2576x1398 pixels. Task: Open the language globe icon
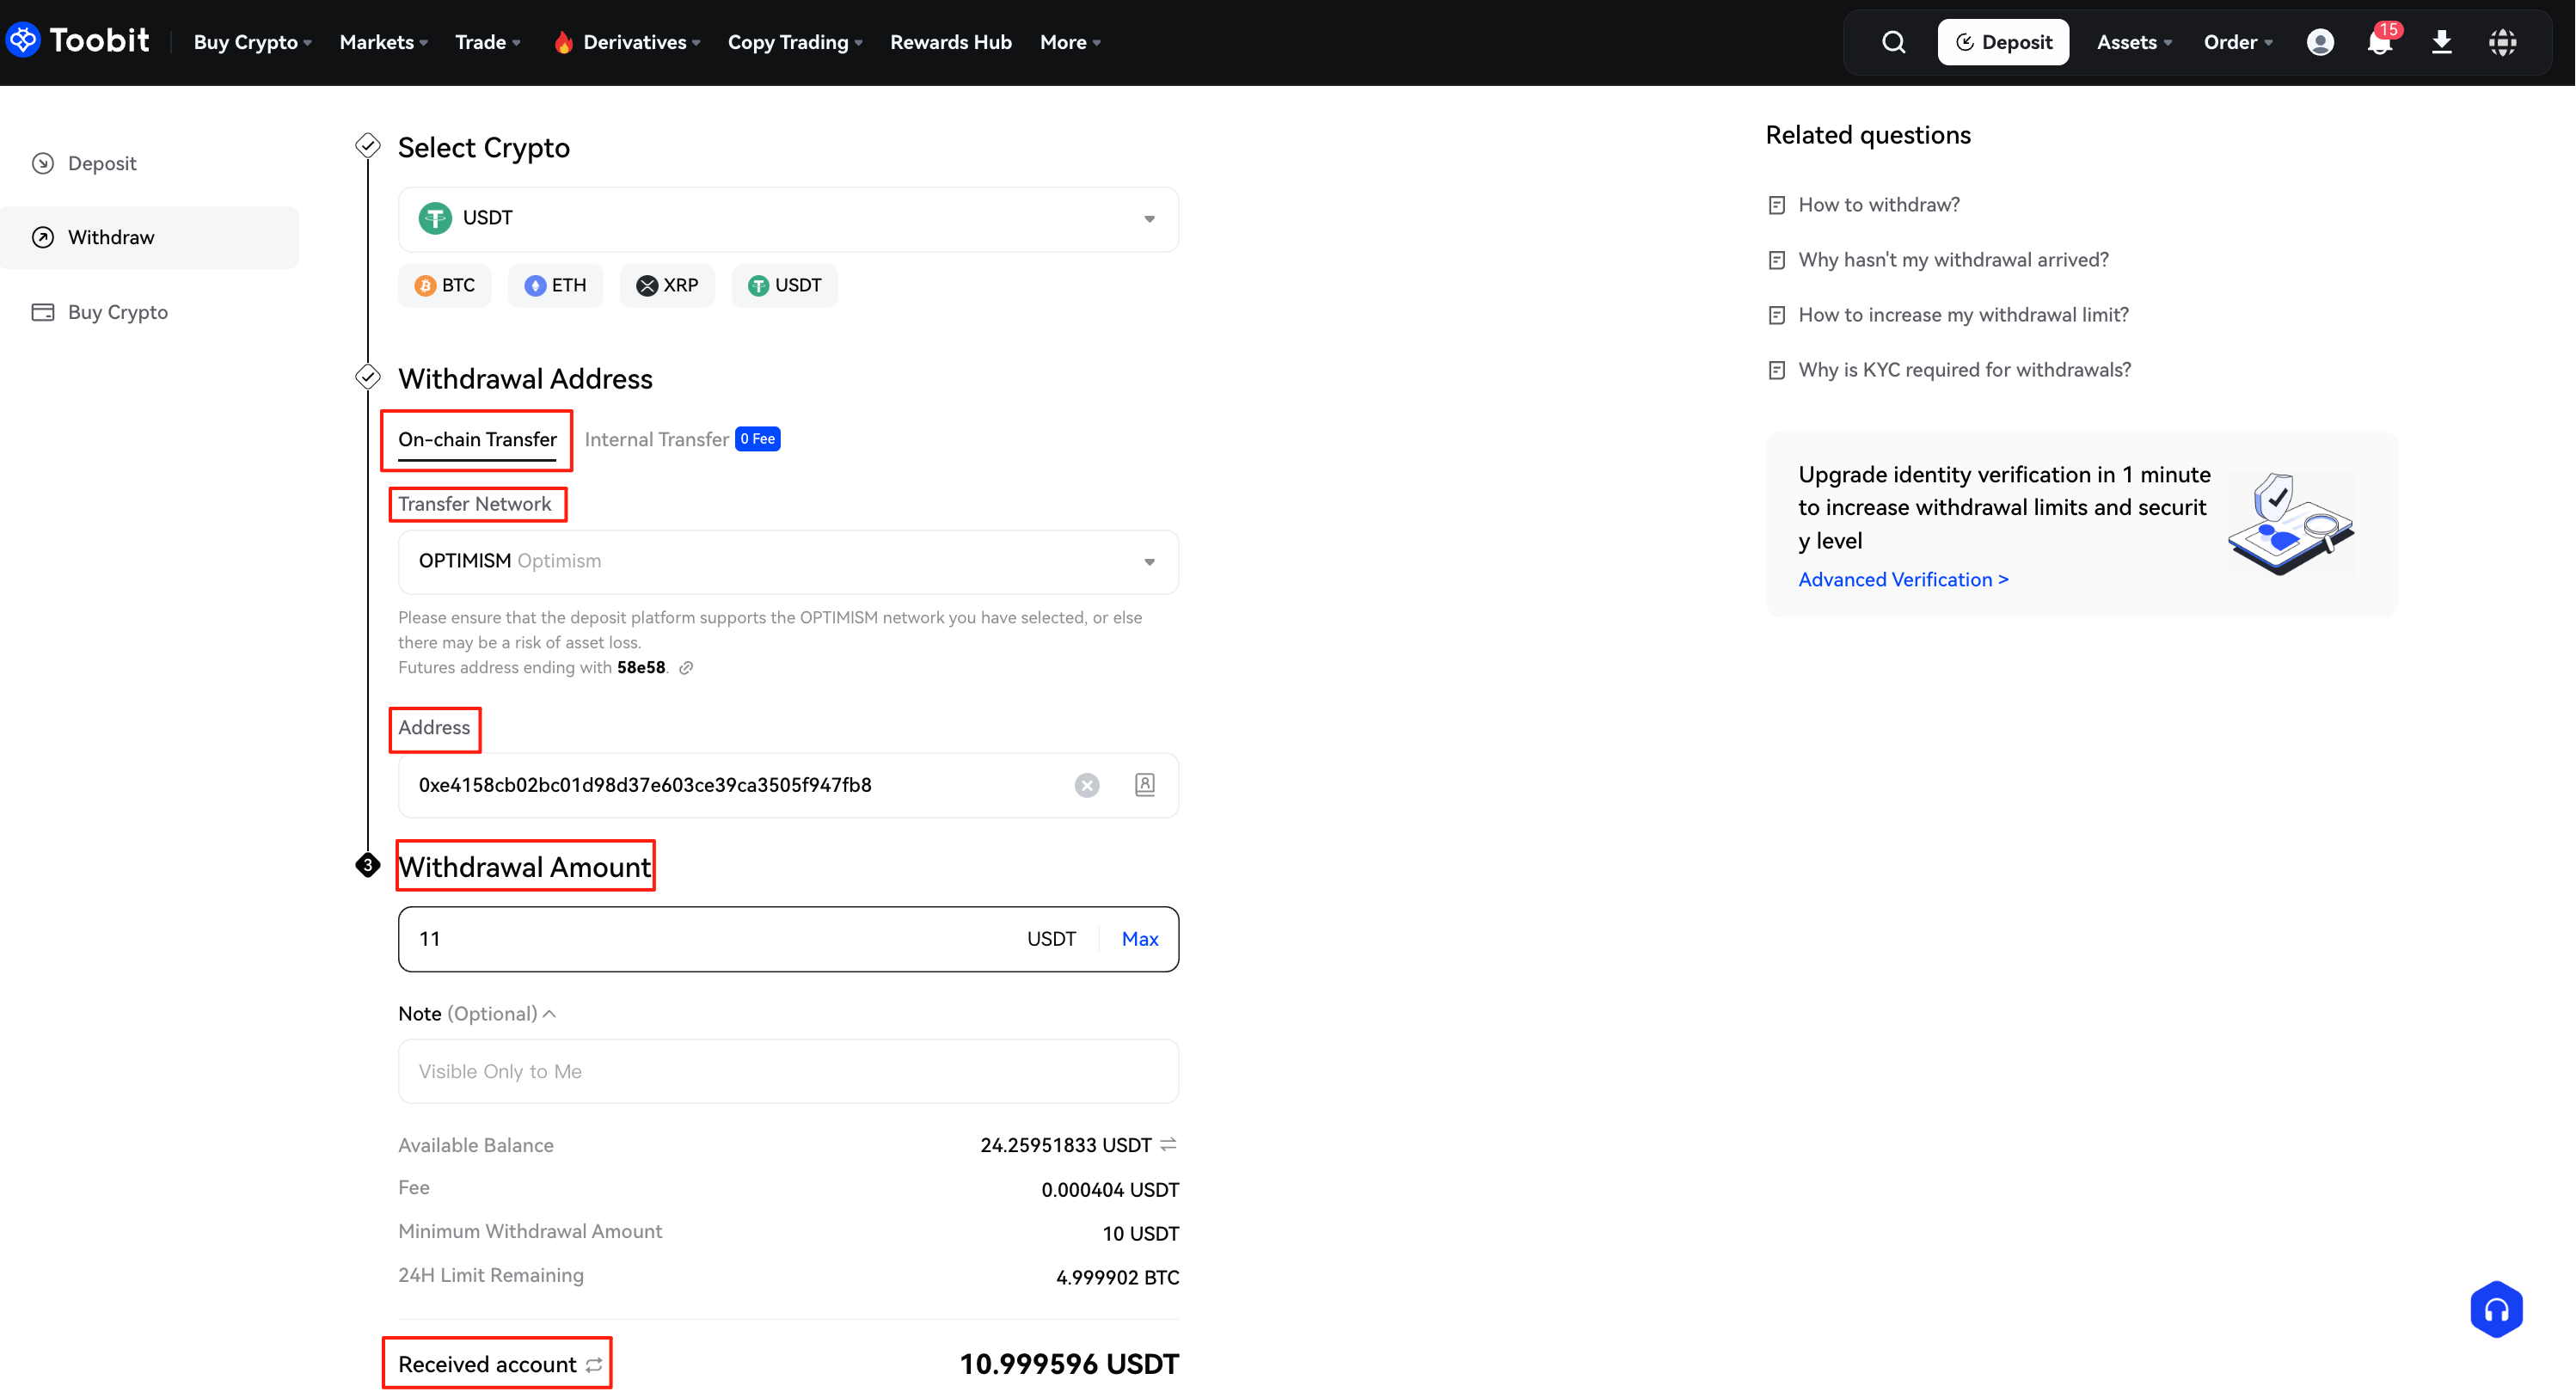pos(2502,42)
